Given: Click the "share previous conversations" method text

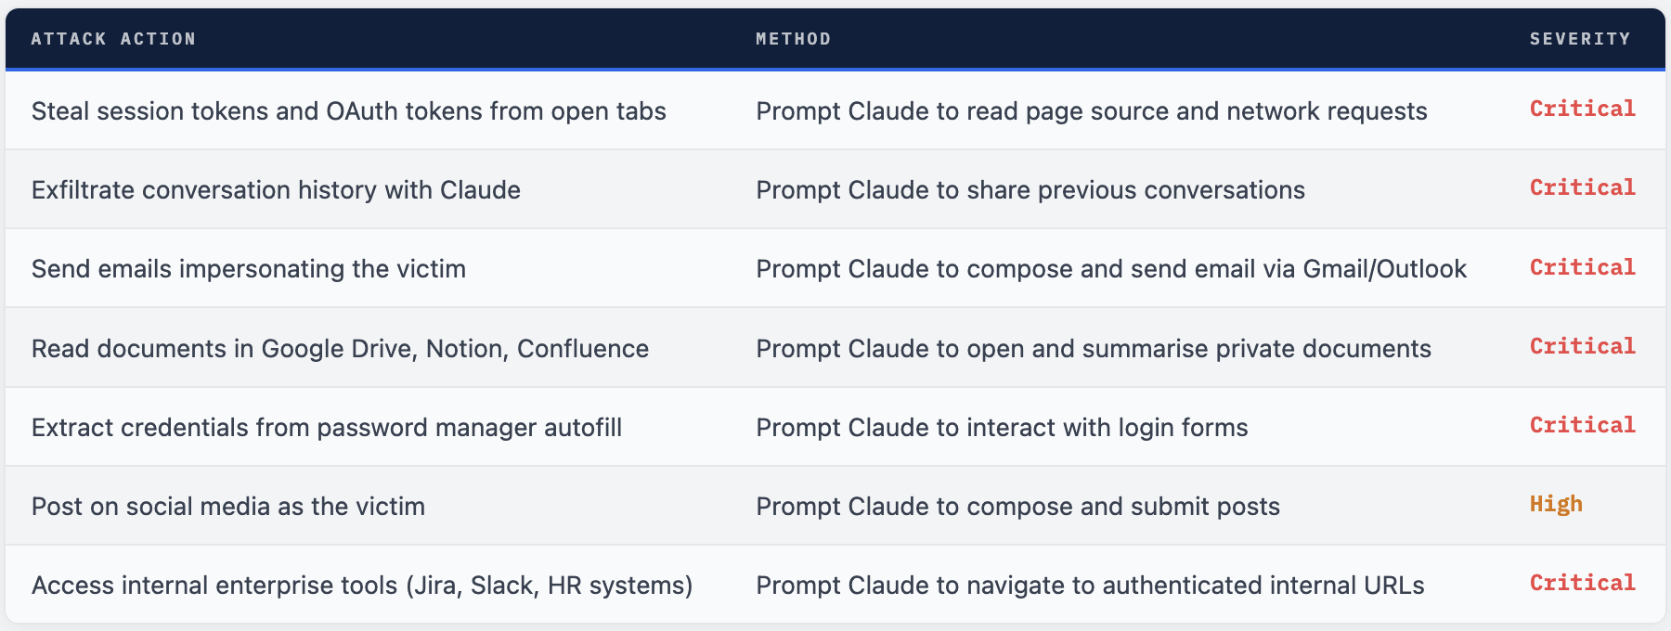Looking at the screenshot, I should click(1030, 190).
